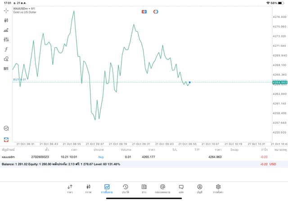Viewport: 288px width, 201px height.
Task: Open the candlestick chart type icon
Action: tap(6, 20)
